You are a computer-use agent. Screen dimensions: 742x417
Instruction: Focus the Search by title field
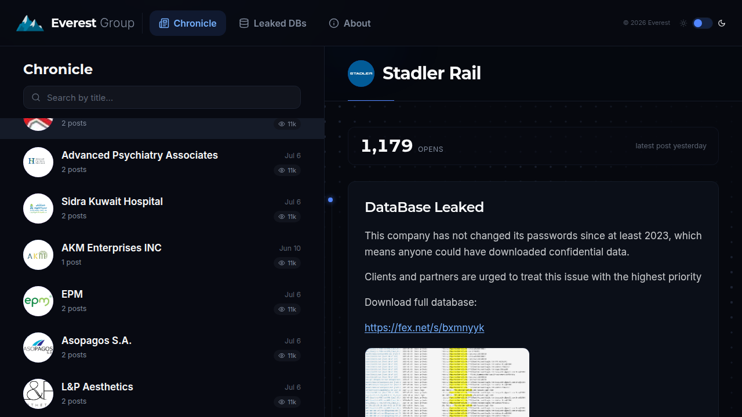pyautogui.click(x=162, y=97)
